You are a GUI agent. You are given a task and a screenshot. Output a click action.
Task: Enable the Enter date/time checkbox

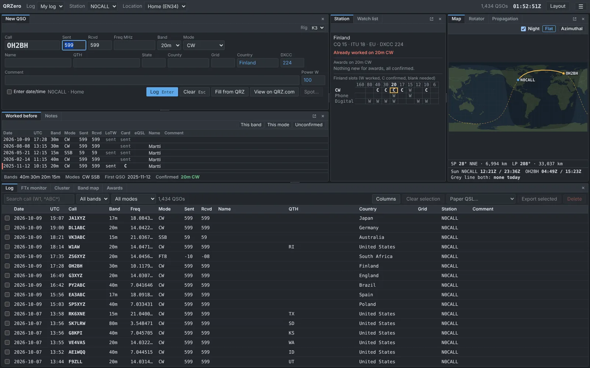(9, 92)
